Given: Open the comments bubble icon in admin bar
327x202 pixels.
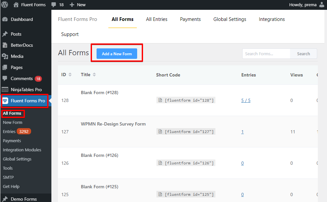Looking at the screenshot, I should (x=54, y=5).
